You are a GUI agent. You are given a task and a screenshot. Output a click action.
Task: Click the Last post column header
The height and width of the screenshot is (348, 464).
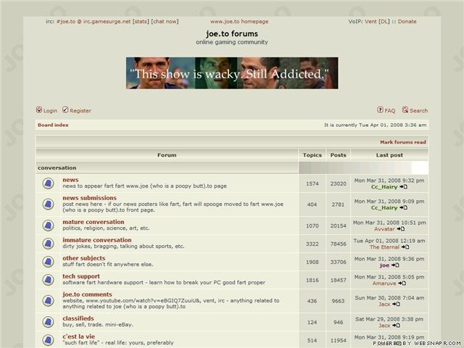point(389,155)
